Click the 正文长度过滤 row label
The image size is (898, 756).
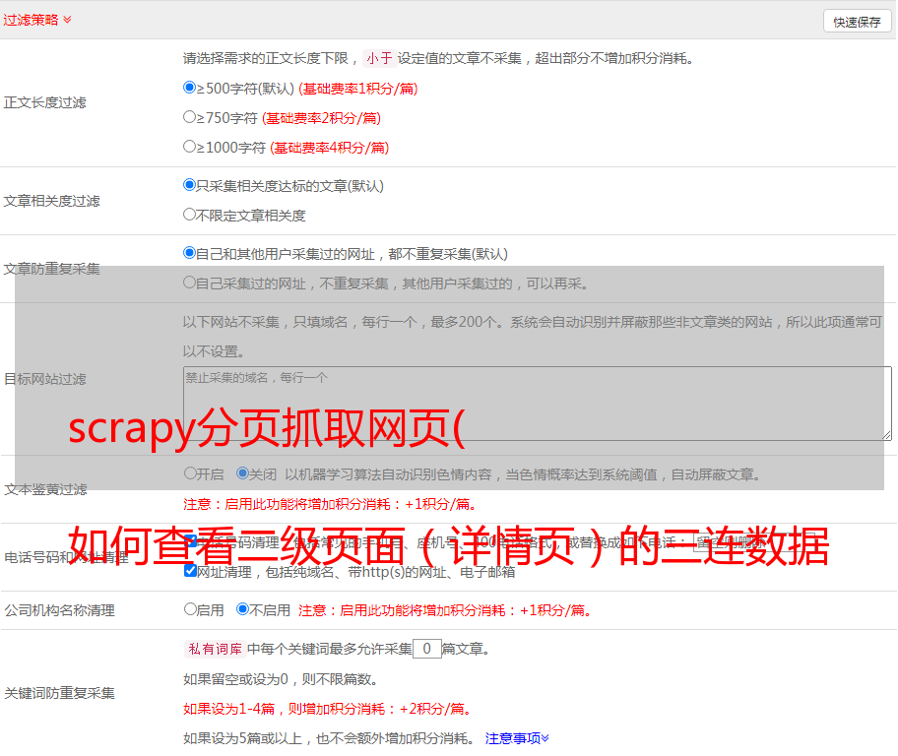(44, 102)
